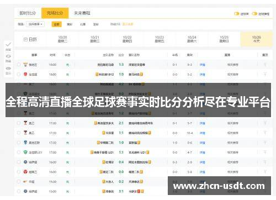Pin the 19:00 1:3 match to top
The image size is (276, 200).
(x=265, y=65)
